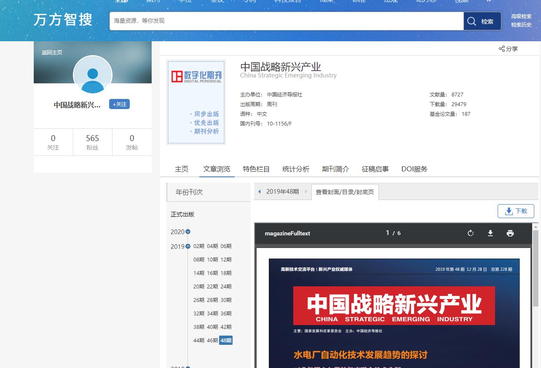Click the 0 发帖 posts count

132,142
